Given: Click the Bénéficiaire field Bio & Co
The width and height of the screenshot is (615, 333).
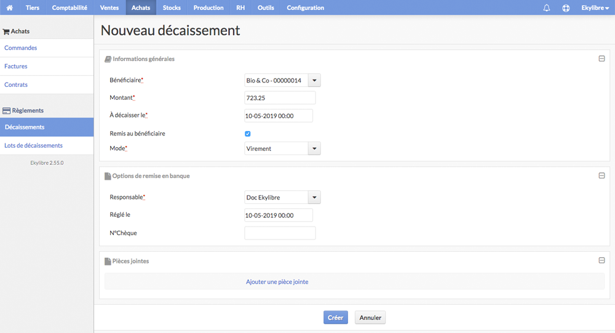Looking at the screenshot, I should [x=276, y=80].
